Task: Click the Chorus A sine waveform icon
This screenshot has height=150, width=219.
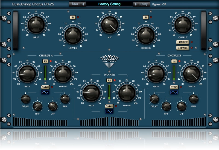Action: 45,92
